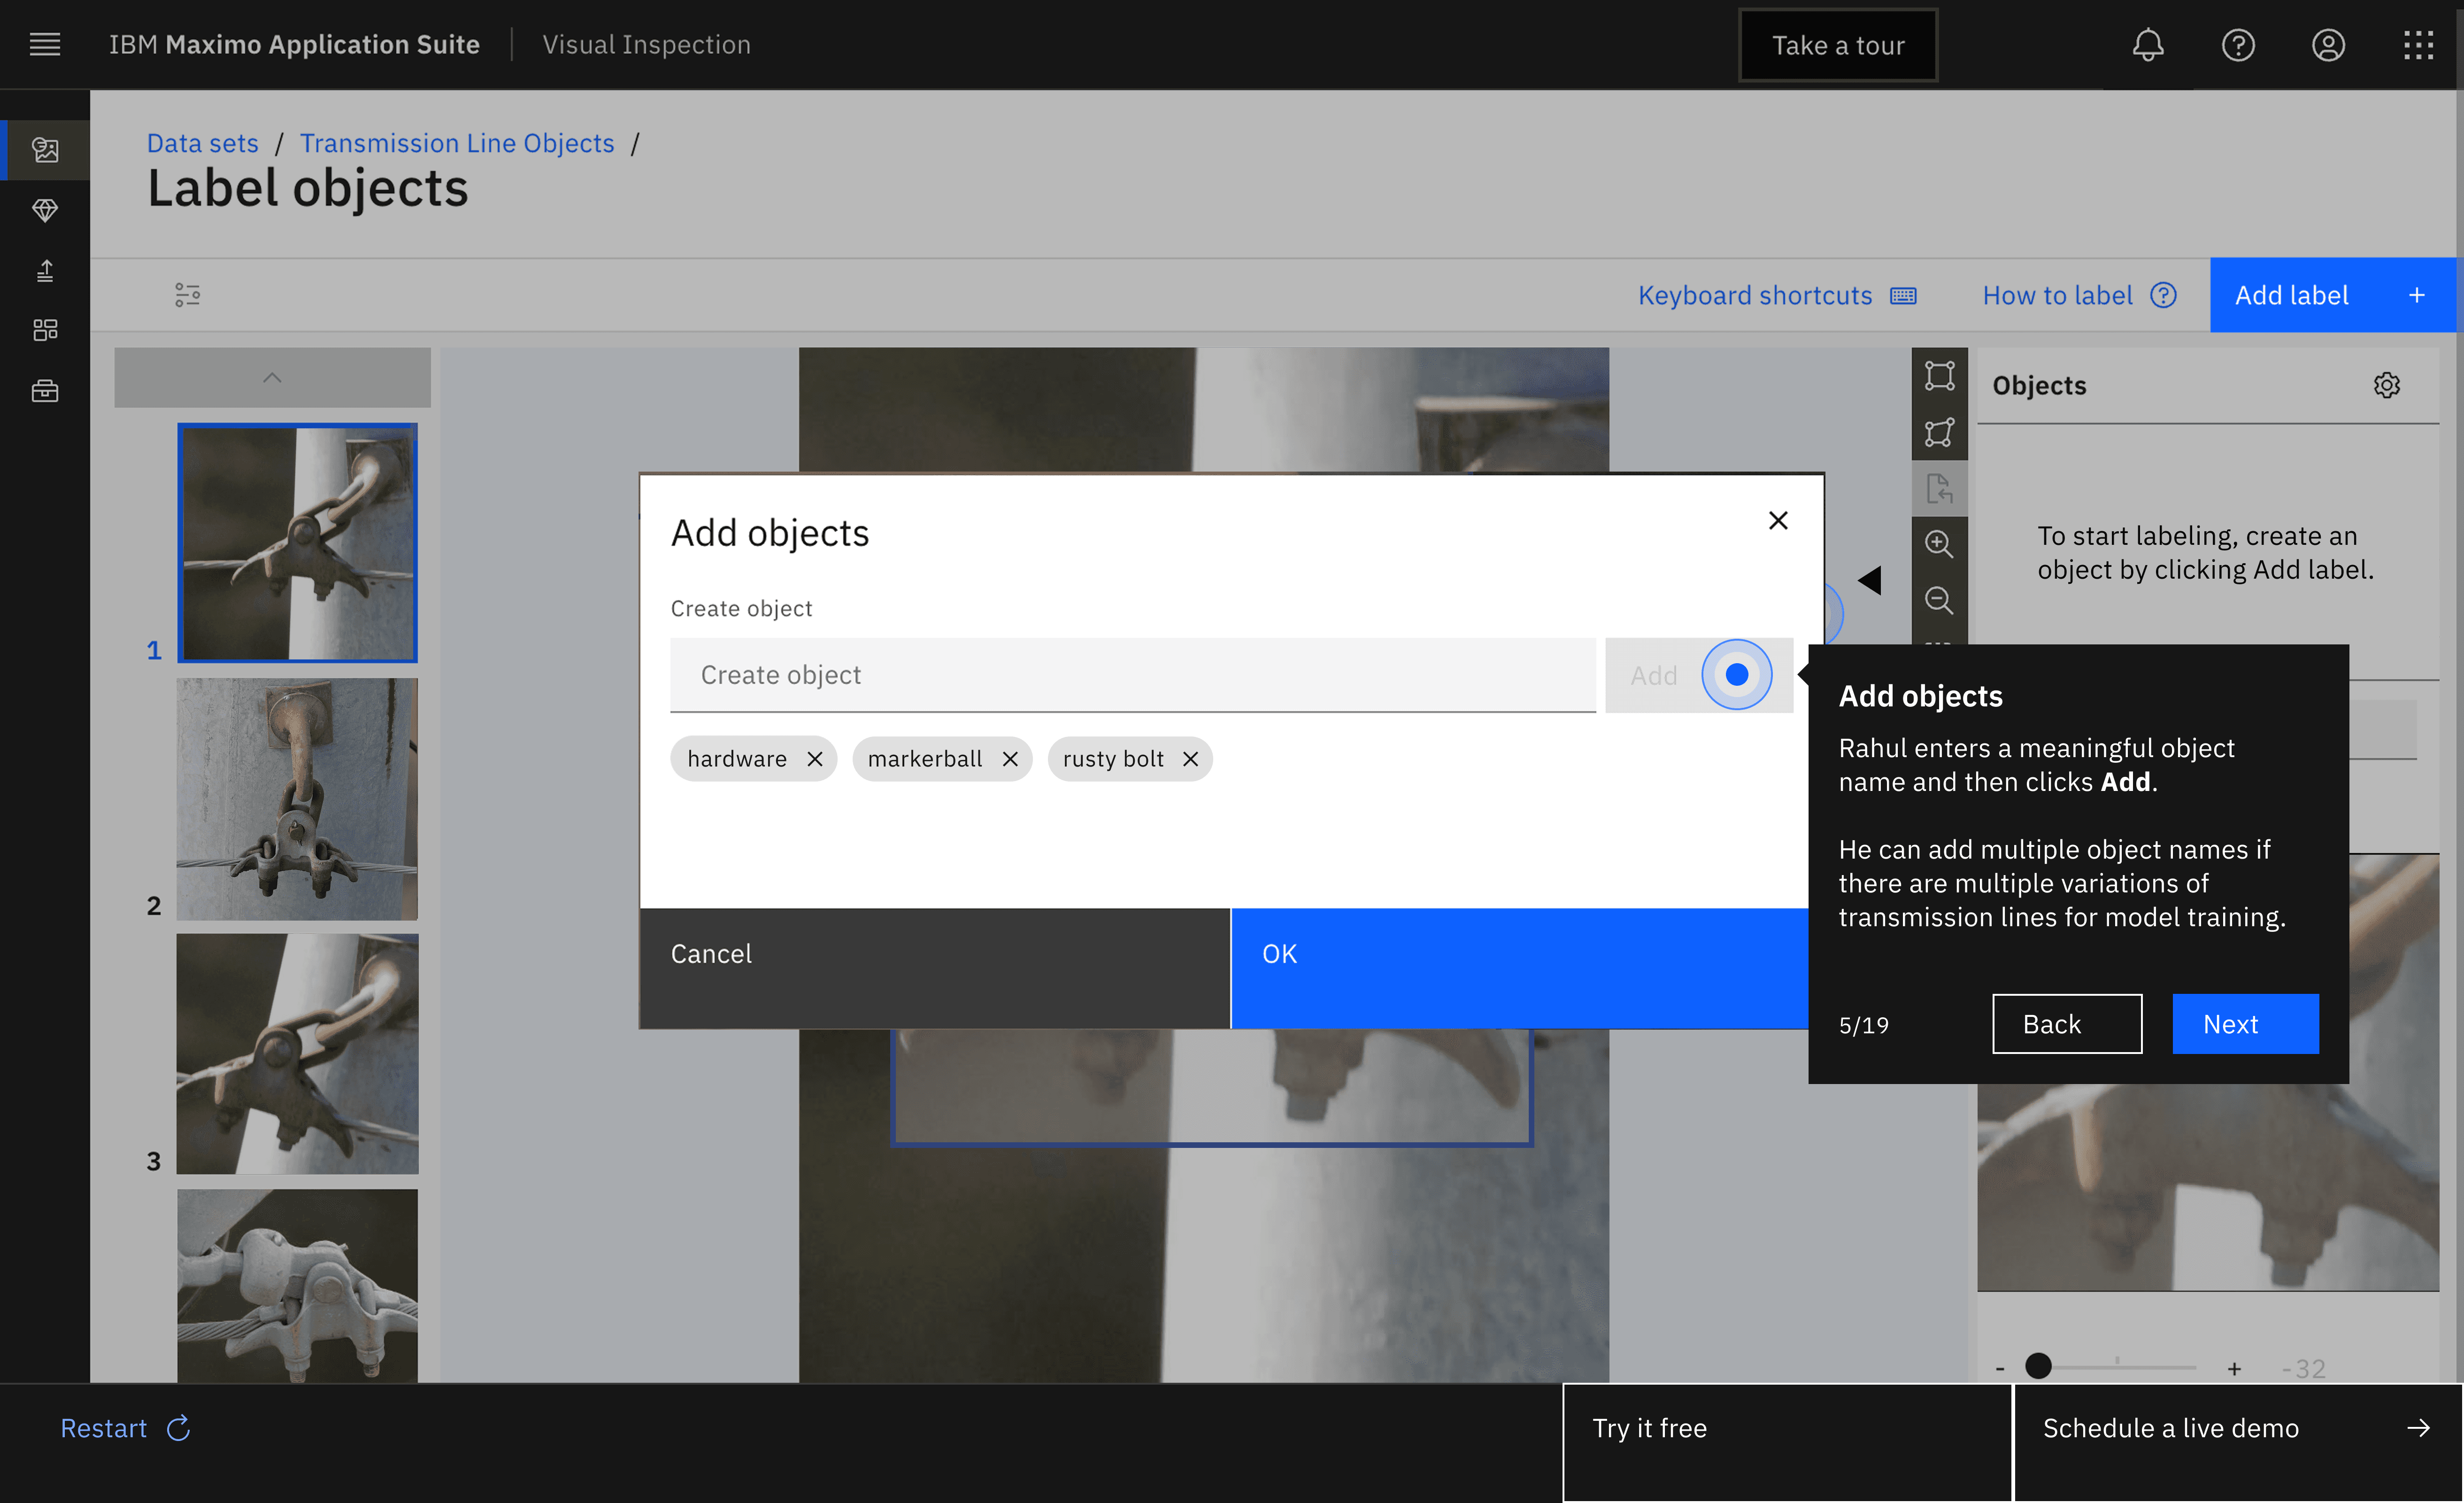Open the user profile icon

[x=2328, y=45]
